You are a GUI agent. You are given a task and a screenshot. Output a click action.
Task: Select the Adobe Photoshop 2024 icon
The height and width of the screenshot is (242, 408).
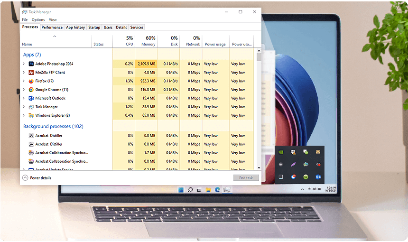point(31,64)
